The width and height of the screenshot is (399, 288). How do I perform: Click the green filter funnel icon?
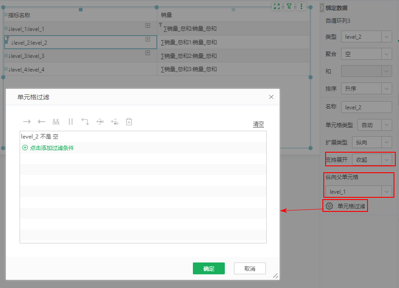point(289,6)
